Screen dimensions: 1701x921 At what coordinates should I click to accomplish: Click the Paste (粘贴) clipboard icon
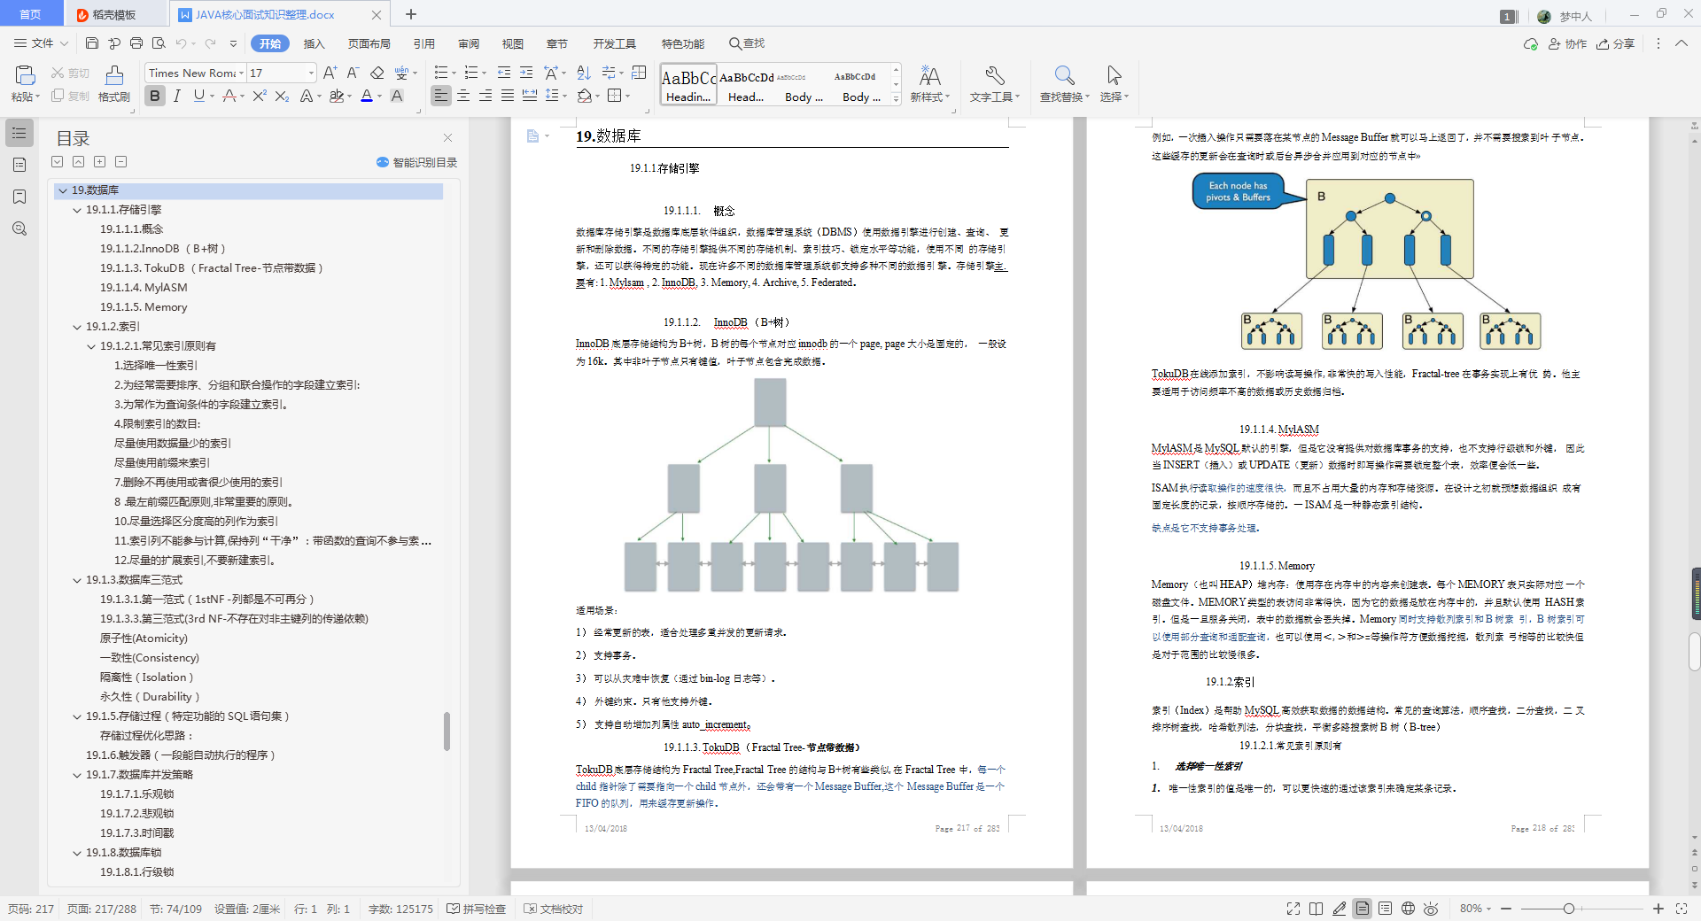25,76
